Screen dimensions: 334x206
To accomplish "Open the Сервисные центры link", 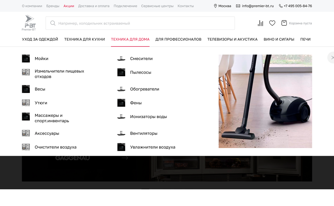I will [157, 6].
